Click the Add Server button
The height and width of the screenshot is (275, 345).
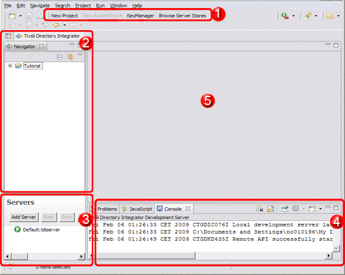coord(23,217)
